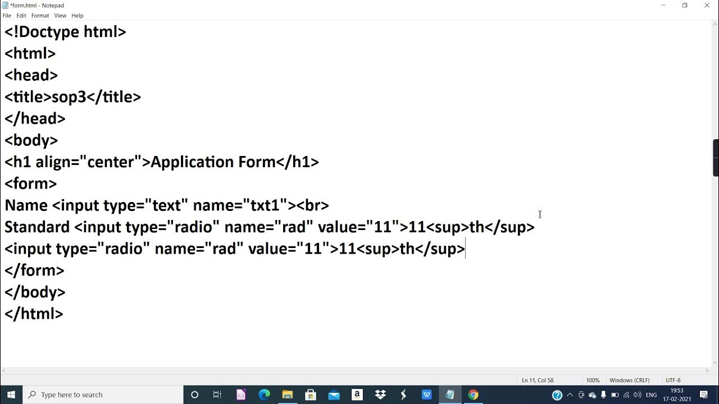
Task: Open Wi-Fi network tray icon
Action: coord(626,395)
